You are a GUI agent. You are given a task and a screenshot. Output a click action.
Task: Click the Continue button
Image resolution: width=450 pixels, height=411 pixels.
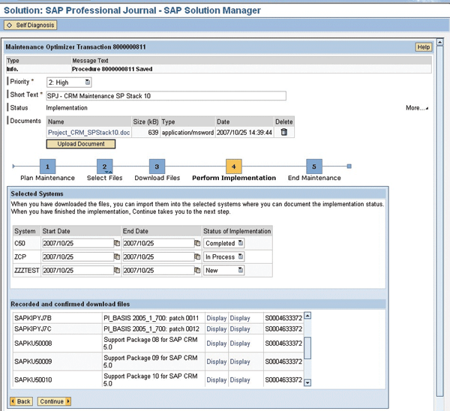54,401
